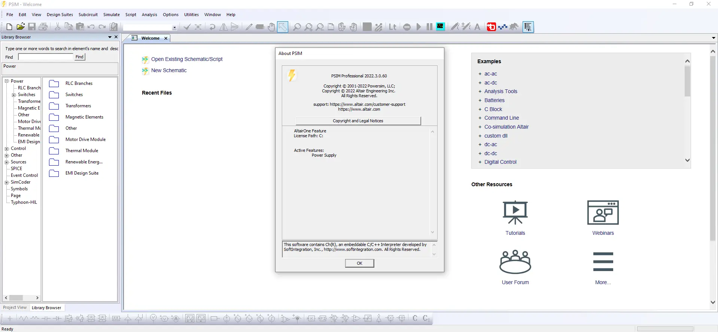Screen dimensions: 718x332
Task: Expand the Switches tree node
Action: click(14, 95)
